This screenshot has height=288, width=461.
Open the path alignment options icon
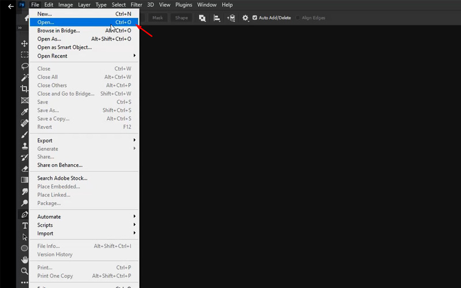pos(217,18)
